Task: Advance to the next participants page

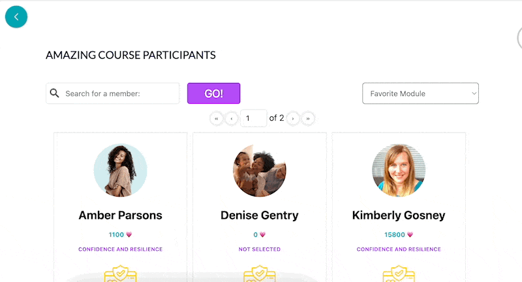Action: (293, 118)
